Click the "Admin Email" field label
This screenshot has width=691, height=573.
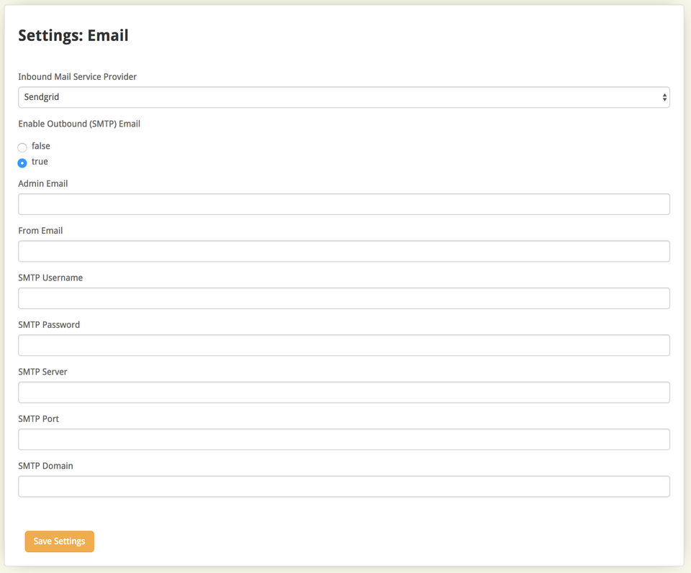click(x=43, y=184)
